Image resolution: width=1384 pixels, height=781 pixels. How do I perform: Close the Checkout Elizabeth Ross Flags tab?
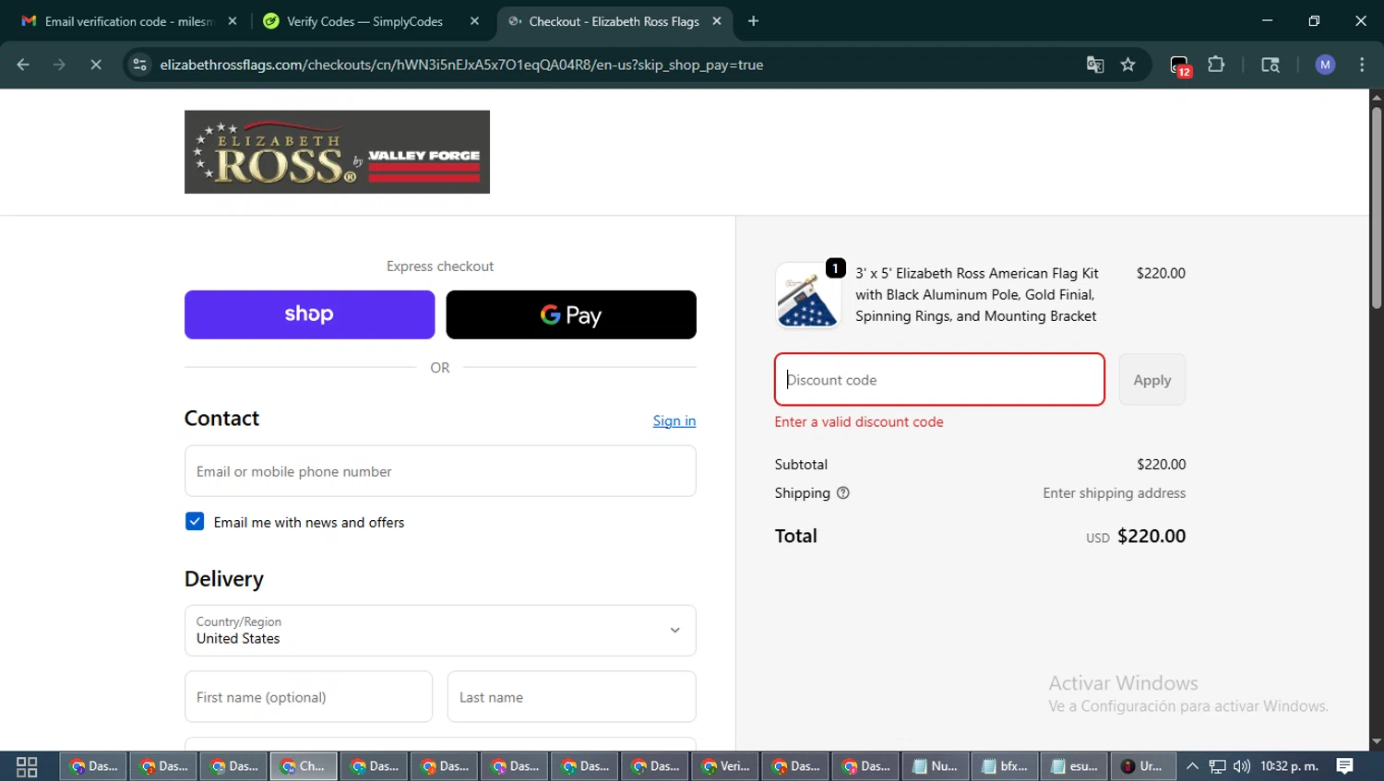tap(717, 21)
